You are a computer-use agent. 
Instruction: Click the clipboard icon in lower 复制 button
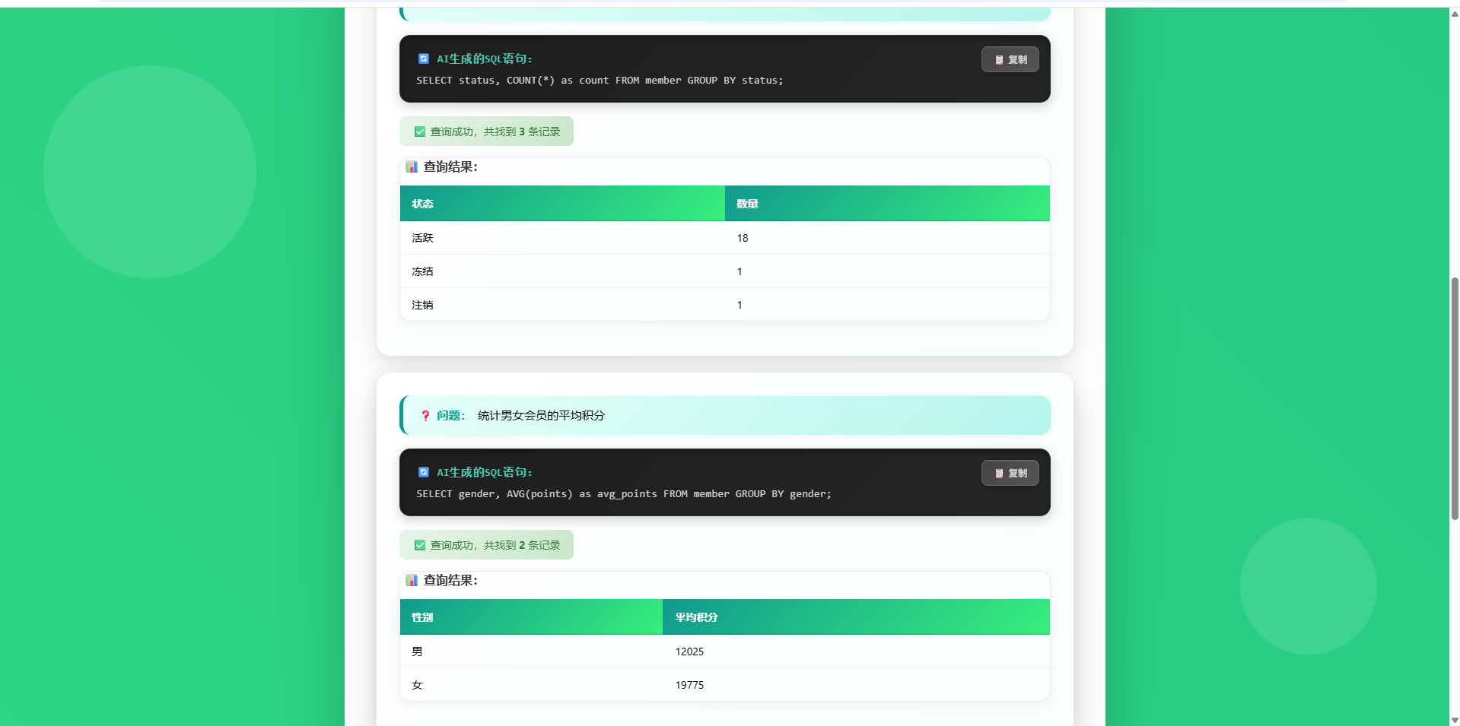pos(999,473)
